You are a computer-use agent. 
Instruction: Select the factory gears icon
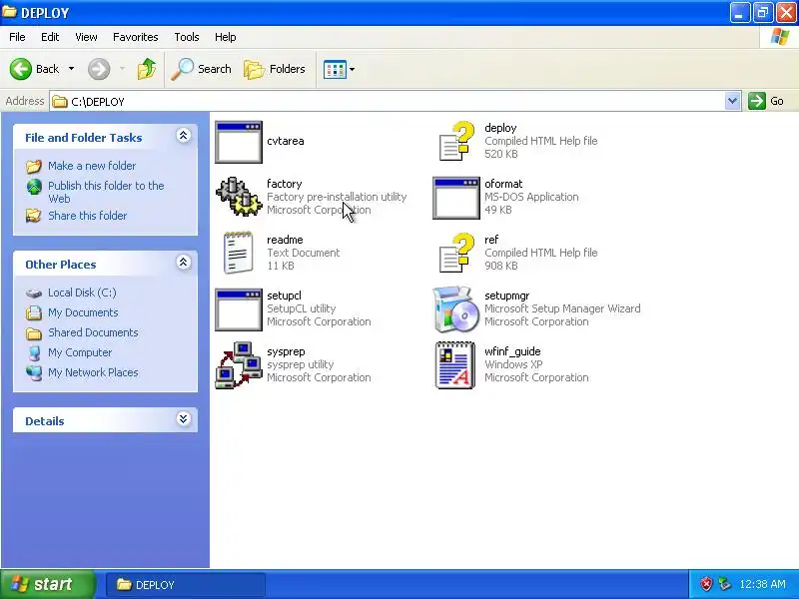[x=239, y=197]
